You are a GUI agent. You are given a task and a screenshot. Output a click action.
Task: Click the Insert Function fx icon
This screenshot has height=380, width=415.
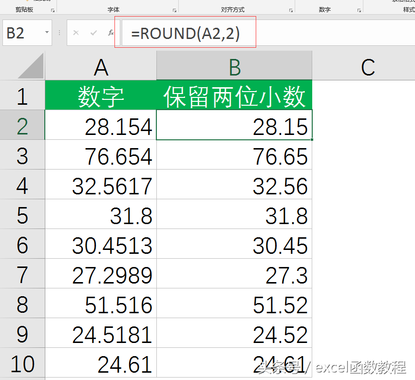point(111,33)
